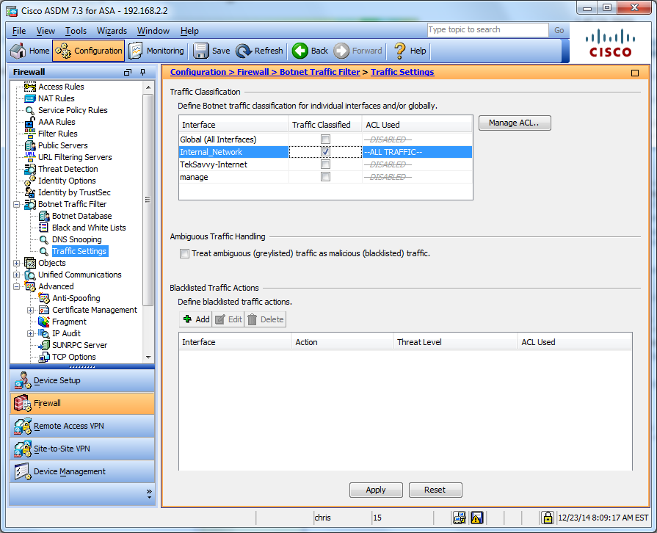Collapse the Botnet Traffic Filter node

[16, 205]
